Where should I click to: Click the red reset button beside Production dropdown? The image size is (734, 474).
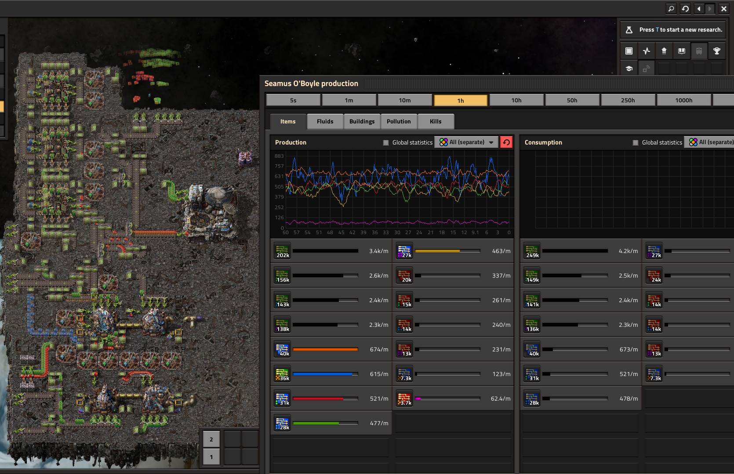click(x=506, y=142)
